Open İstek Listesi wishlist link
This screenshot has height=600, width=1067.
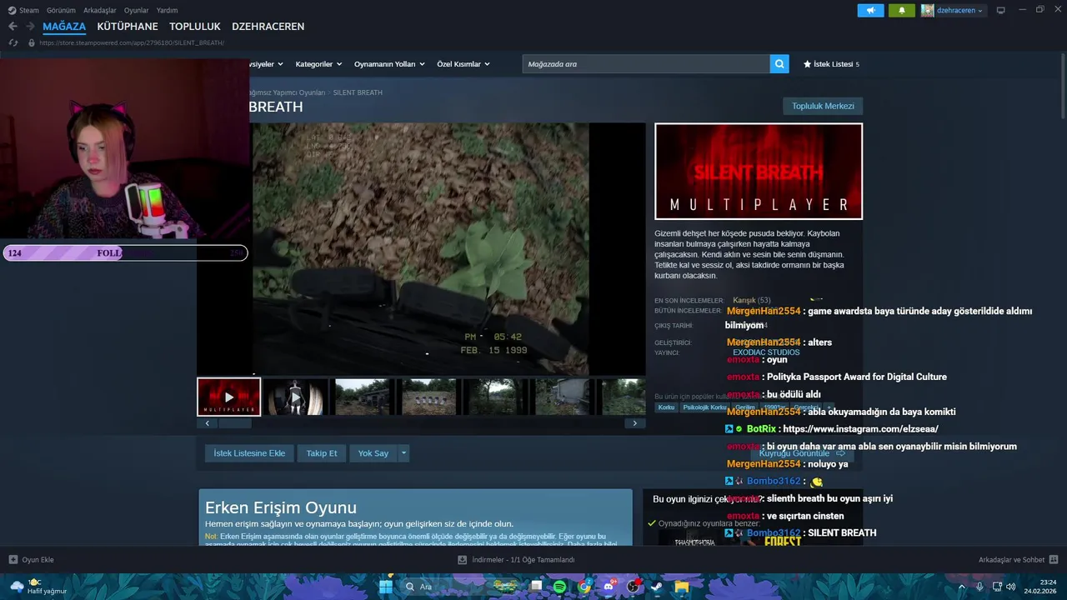tap(831, 64)
